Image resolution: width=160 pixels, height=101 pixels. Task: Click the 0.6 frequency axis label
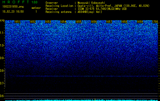2,96
